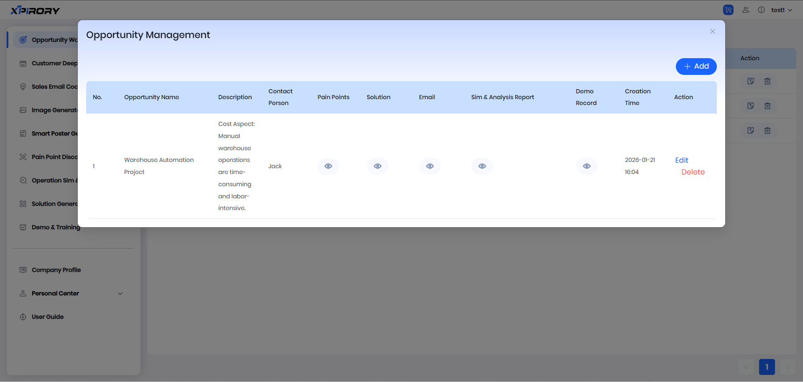Click the User Guide sidebar icon
The image size is (803, 382).
(x=23, y=317)
